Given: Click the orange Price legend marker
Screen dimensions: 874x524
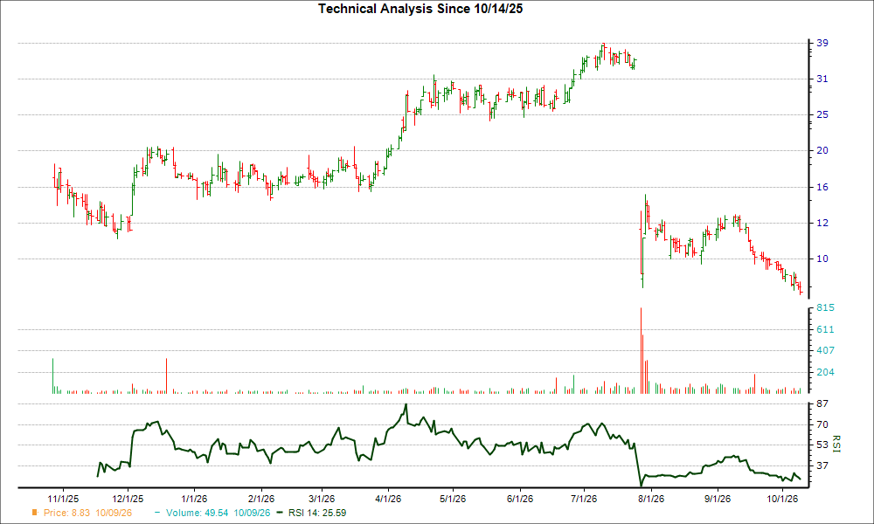Looking at the screenshot, I should 35,513.
